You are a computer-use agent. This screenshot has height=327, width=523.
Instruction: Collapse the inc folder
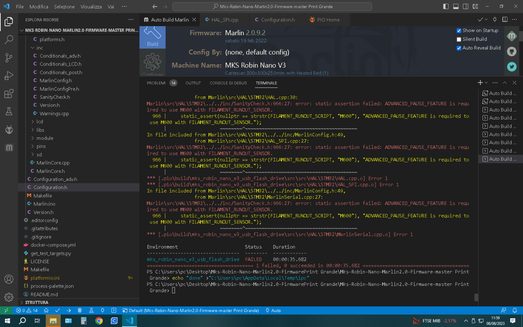39,48
